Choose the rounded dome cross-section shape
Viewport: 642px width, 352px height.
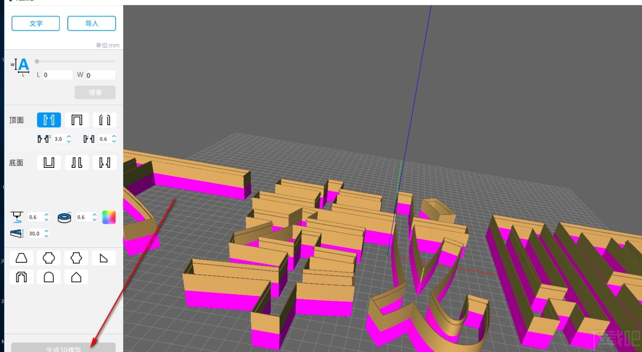coord(49,277)
